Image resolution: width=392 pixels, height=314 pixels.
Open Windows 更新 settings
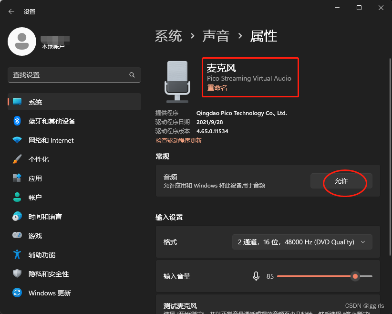[x=74, y=293]
